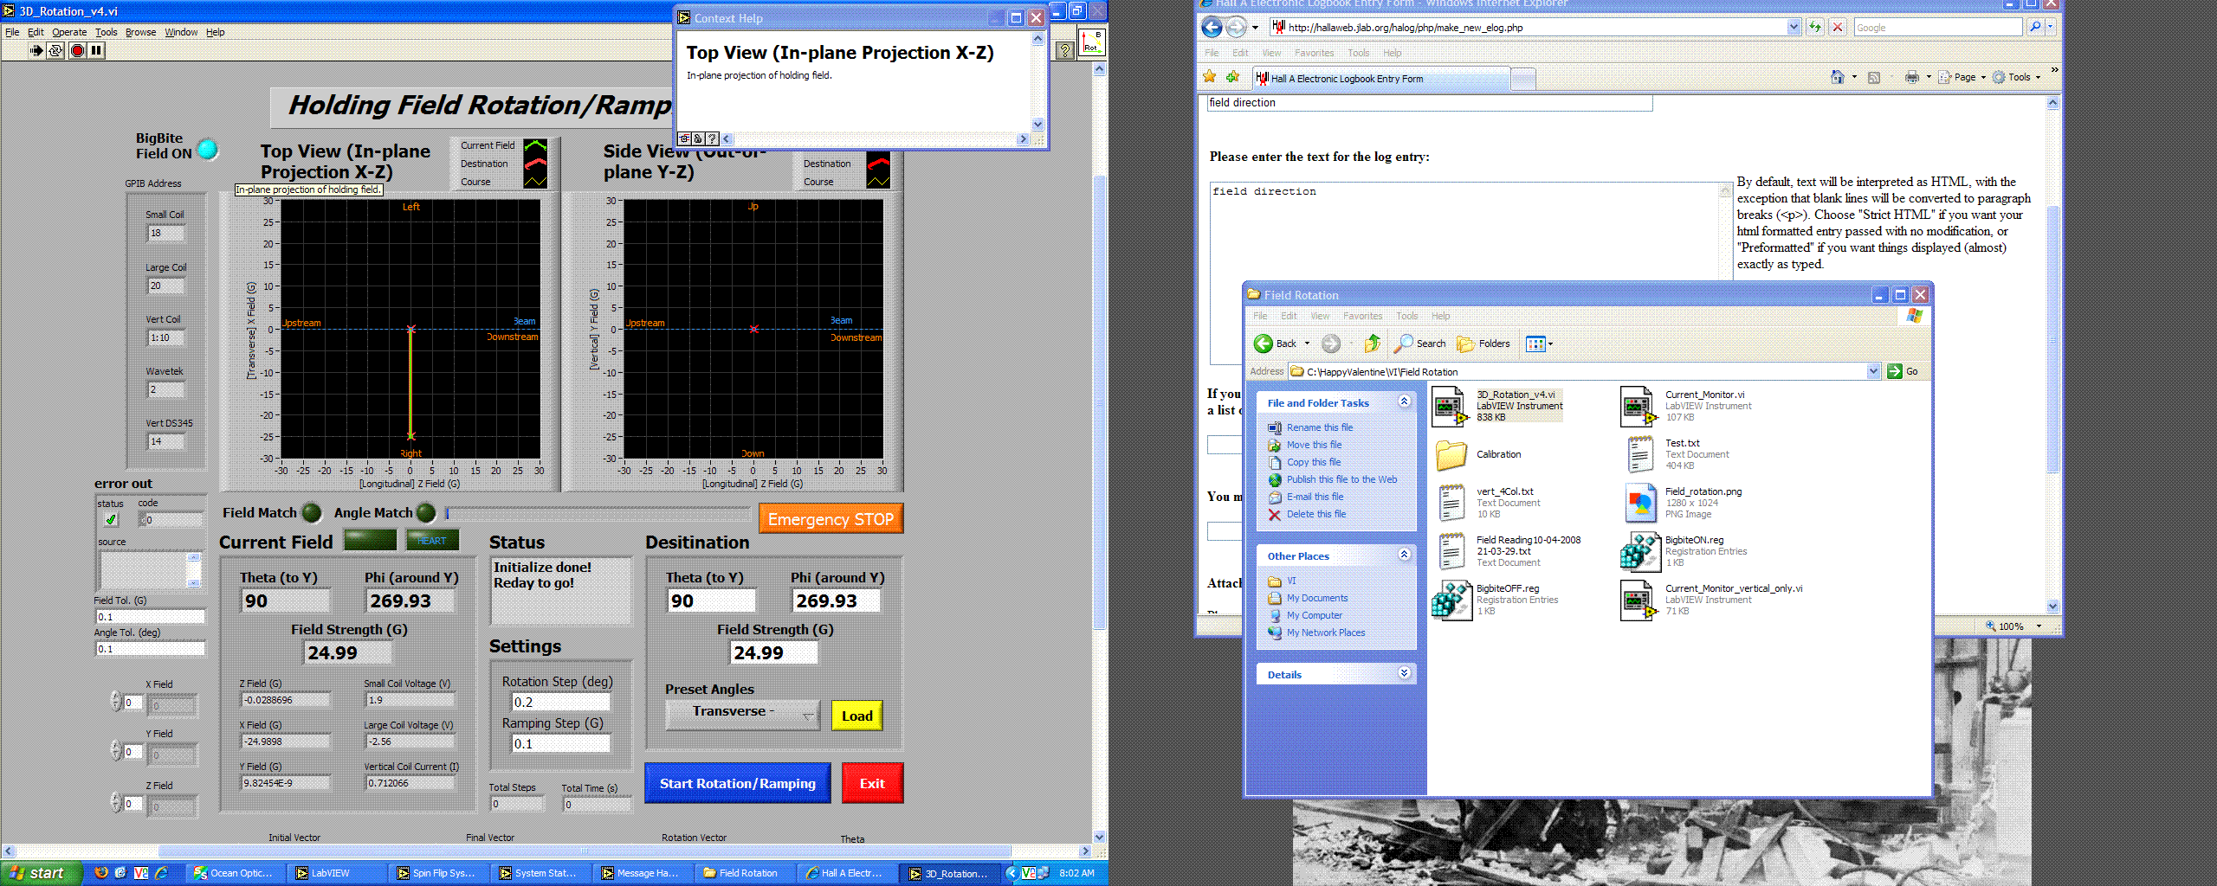Open the Window menu in LabVIEW
This screenshot has width=2217, height=886.
(181, 32)
